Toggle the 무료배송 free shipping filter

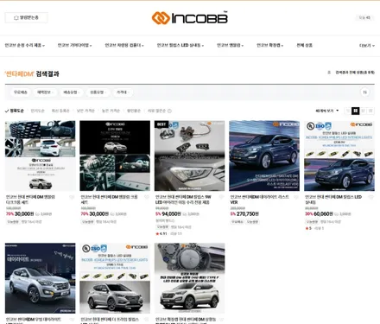[21, 92]
